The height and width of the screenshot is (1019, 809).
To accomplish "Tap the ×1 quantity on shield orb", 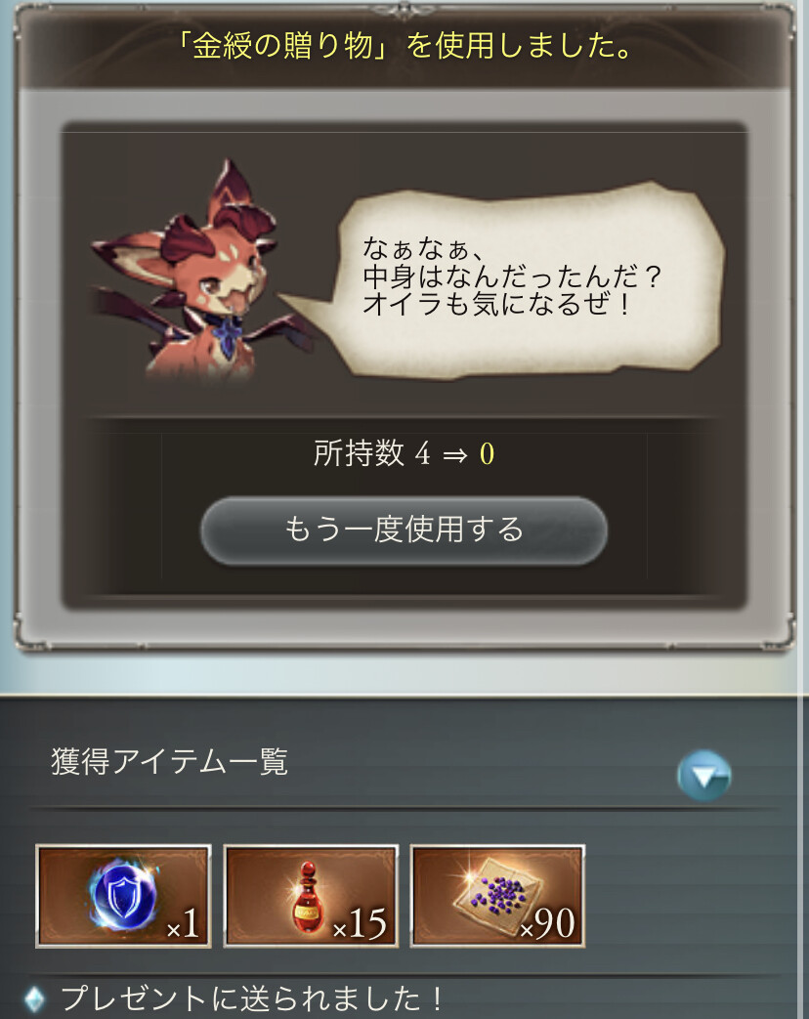I will click(x=184, y=924).
